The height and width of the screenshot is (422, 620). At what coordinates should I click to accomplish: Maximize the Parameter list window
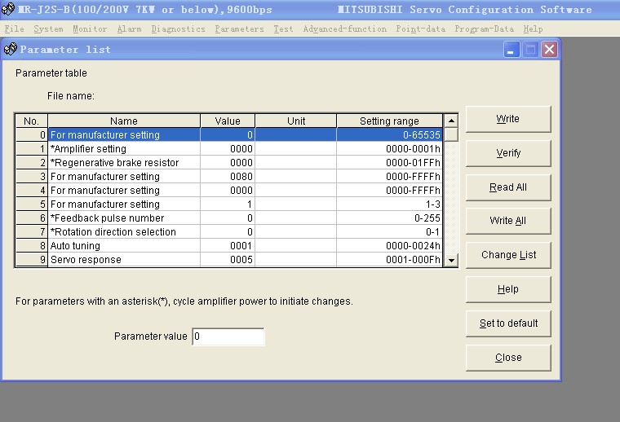coord(530,50)
